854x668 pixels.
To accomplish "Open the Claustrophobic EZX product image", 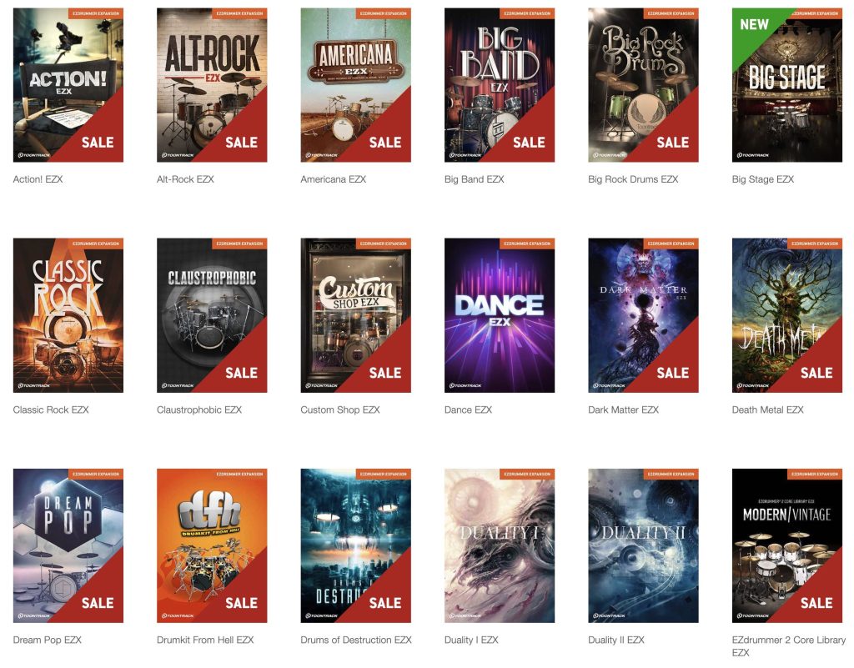I will (212, 315).
